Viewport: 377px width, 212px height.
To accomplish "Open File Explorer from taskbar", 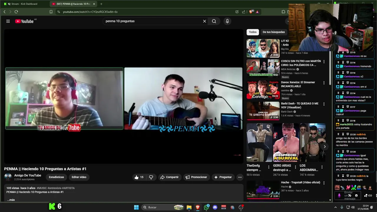I will [x=189, y=207].
